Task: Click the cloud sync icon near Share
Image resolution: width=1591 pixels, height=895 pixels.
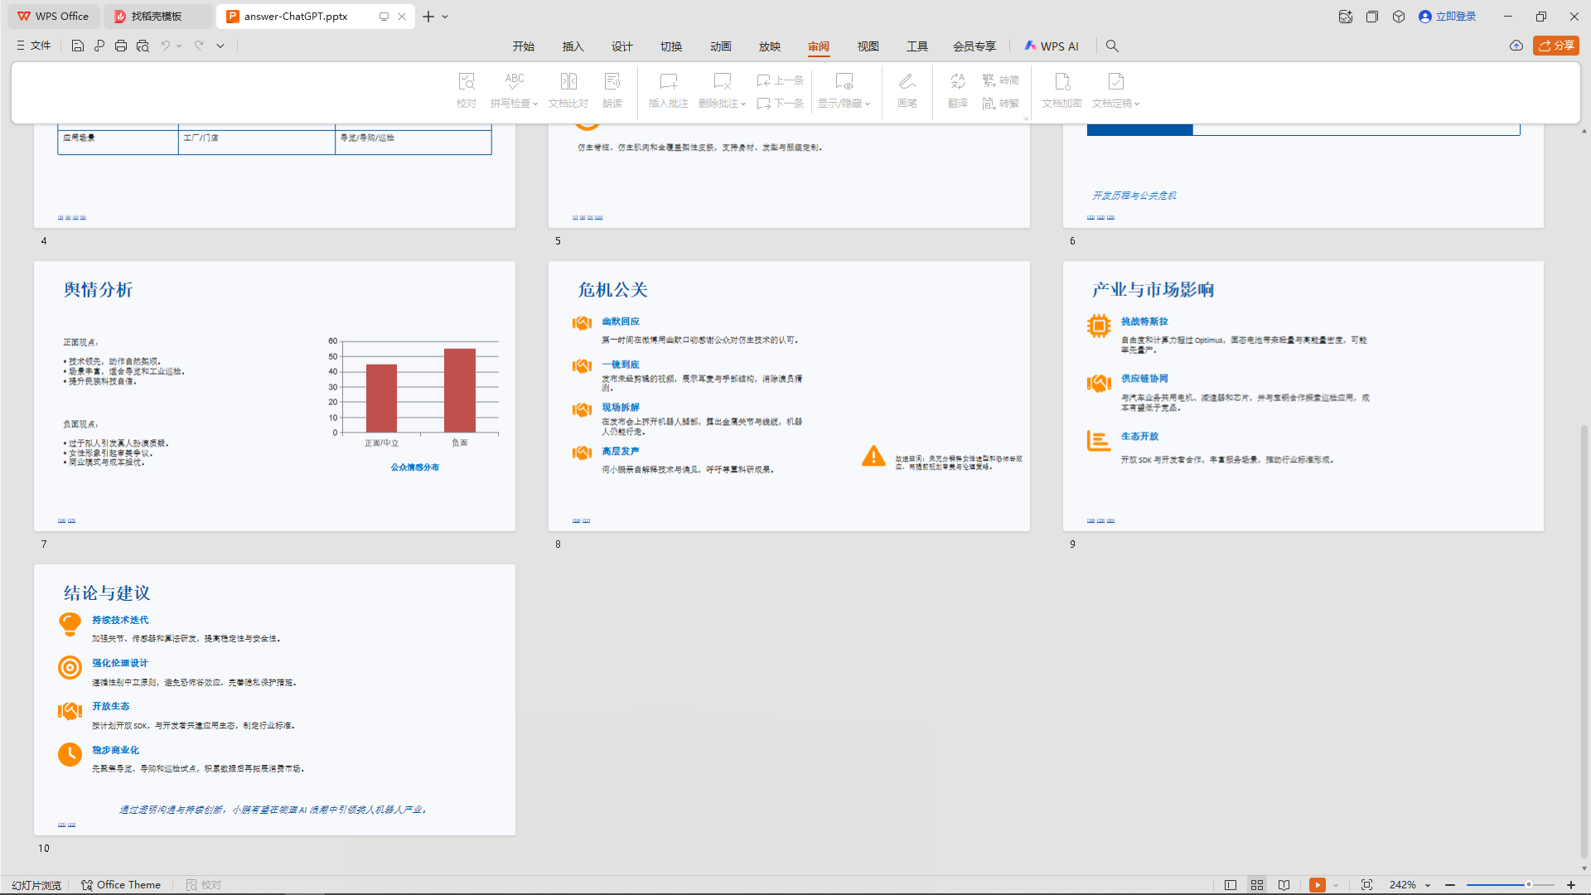Action: point(1516,46)
